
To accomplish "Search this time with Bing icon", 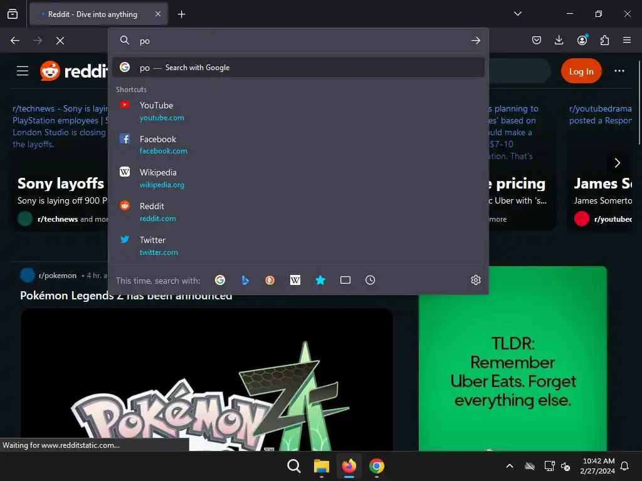I will click(245, 280).
